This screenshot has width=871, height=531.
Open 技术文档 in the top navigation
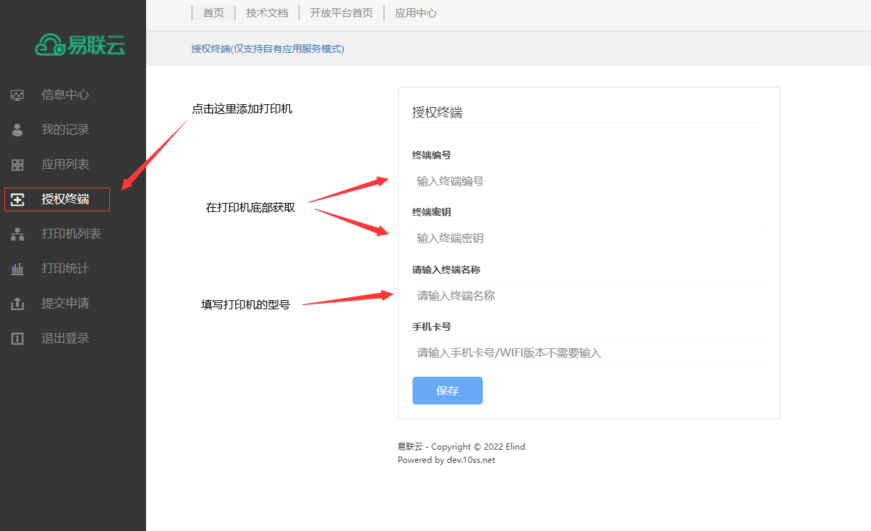[267, 13]
